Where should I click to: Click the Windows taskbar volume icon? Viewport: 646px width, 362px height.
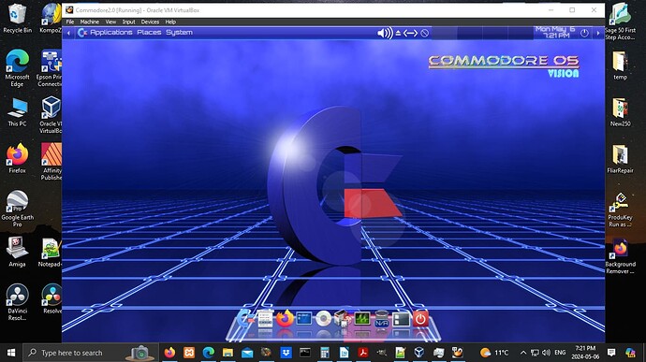547,353
